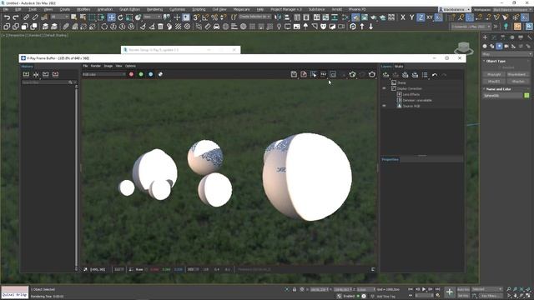Click the up arrow icon in second toolbar

(362, 26)
